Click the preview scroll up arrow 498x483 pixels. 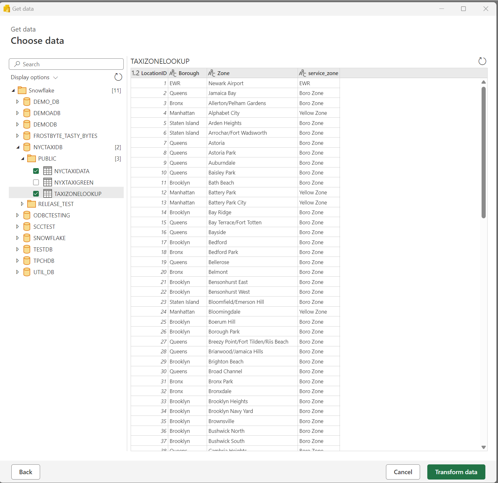[483, 82]
